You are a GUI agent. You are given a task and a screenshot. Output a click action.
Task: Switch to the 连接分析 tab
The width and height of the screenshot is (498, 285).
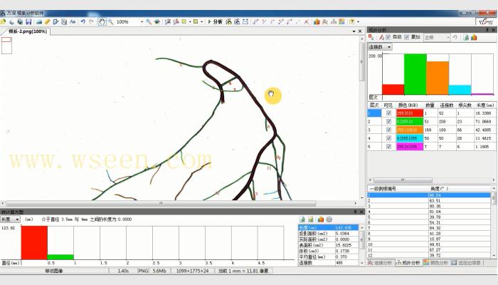coord(380,263)
